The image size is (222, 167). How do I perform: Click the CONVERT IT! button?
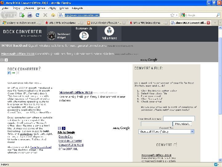[x=166, y=145]
